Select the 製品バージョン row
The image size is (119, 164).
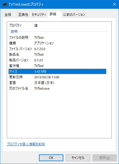point(57,60)
